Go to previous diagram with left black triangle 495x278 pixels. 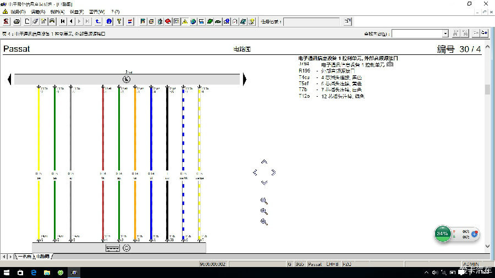(x=9, y=79)
